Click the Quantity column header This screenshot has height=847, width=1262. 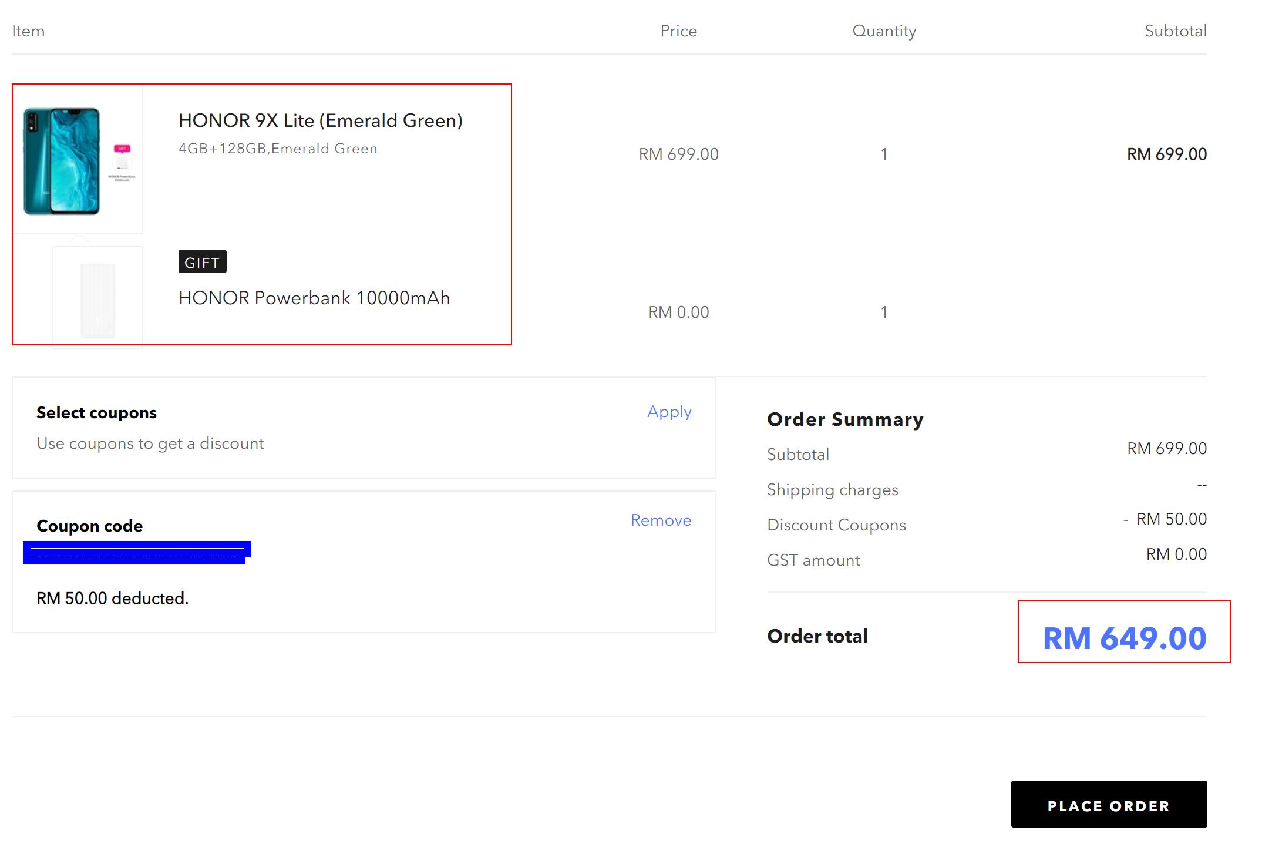[x=884, y=31]
